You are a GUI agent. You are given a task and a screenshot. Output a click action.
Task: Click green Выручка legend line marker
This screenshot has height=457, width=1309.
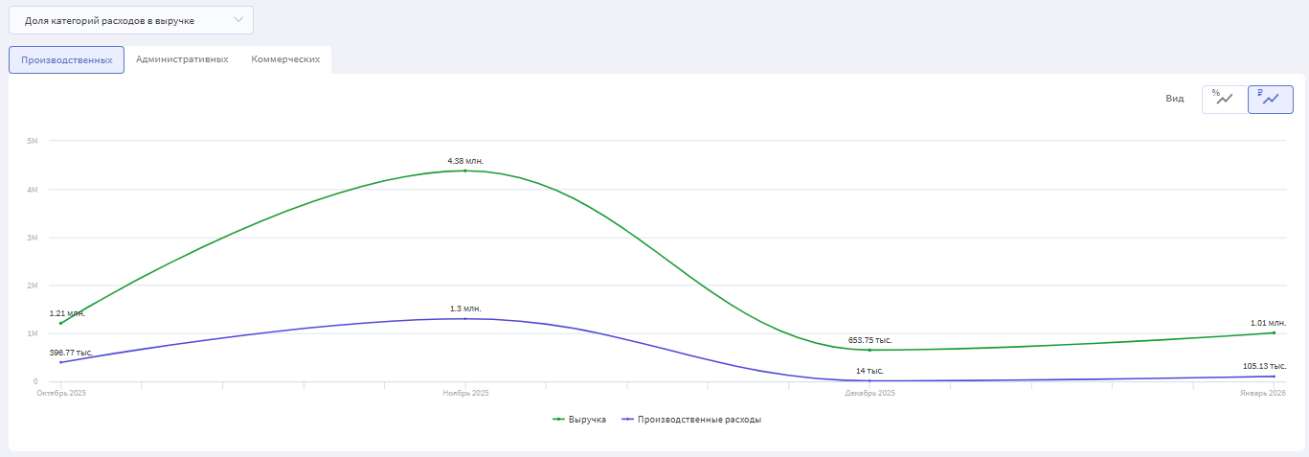(x=558, y=420)
